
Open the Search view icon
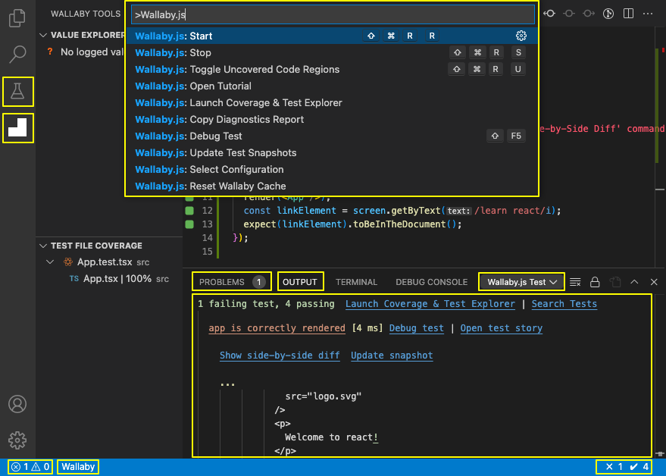(x=17, y=54)
